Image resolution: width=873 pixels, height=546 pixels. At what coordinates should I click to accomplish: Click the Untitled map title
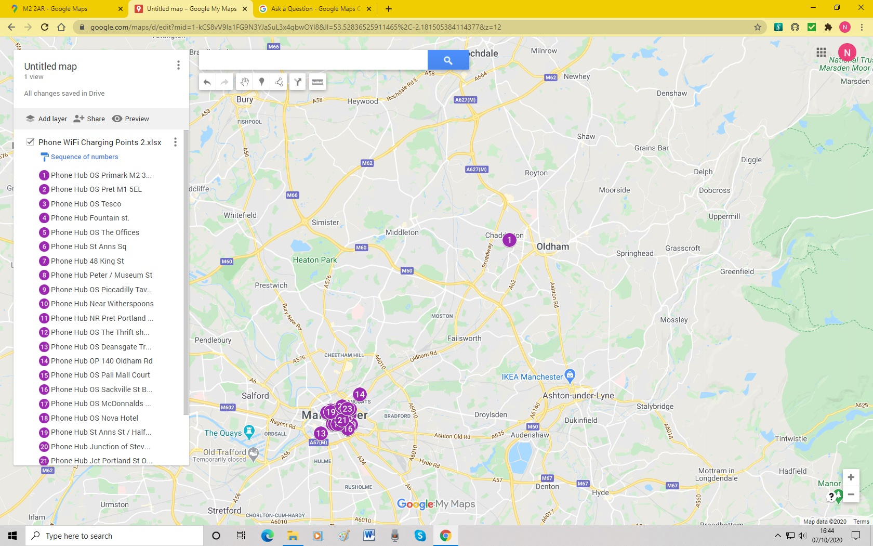(x=50, y=66)
